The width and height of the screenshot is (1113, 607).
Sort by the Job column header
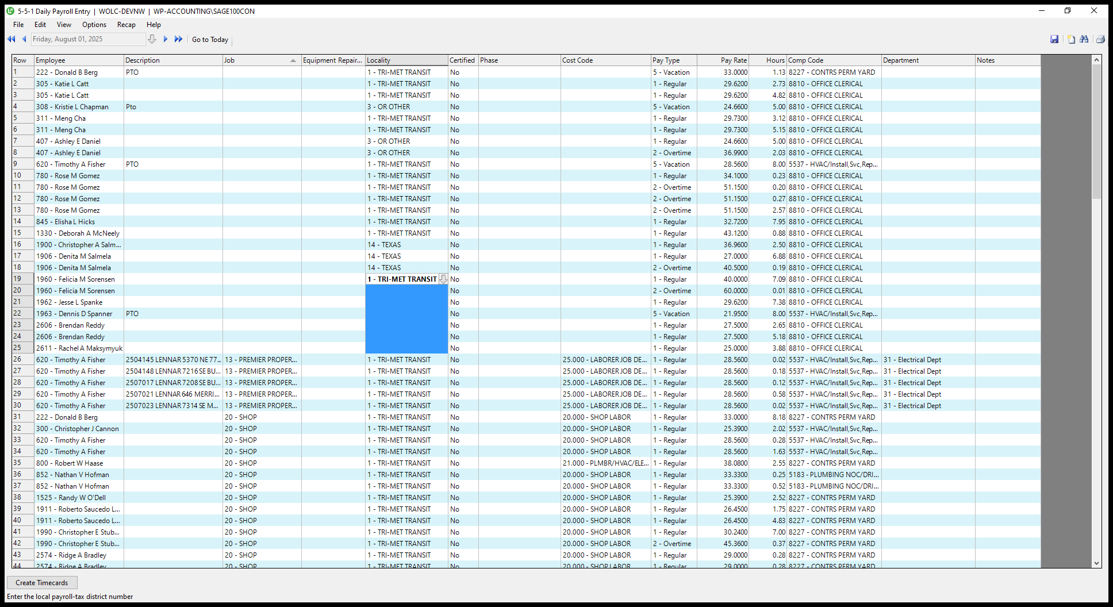(x=262, y=60)
